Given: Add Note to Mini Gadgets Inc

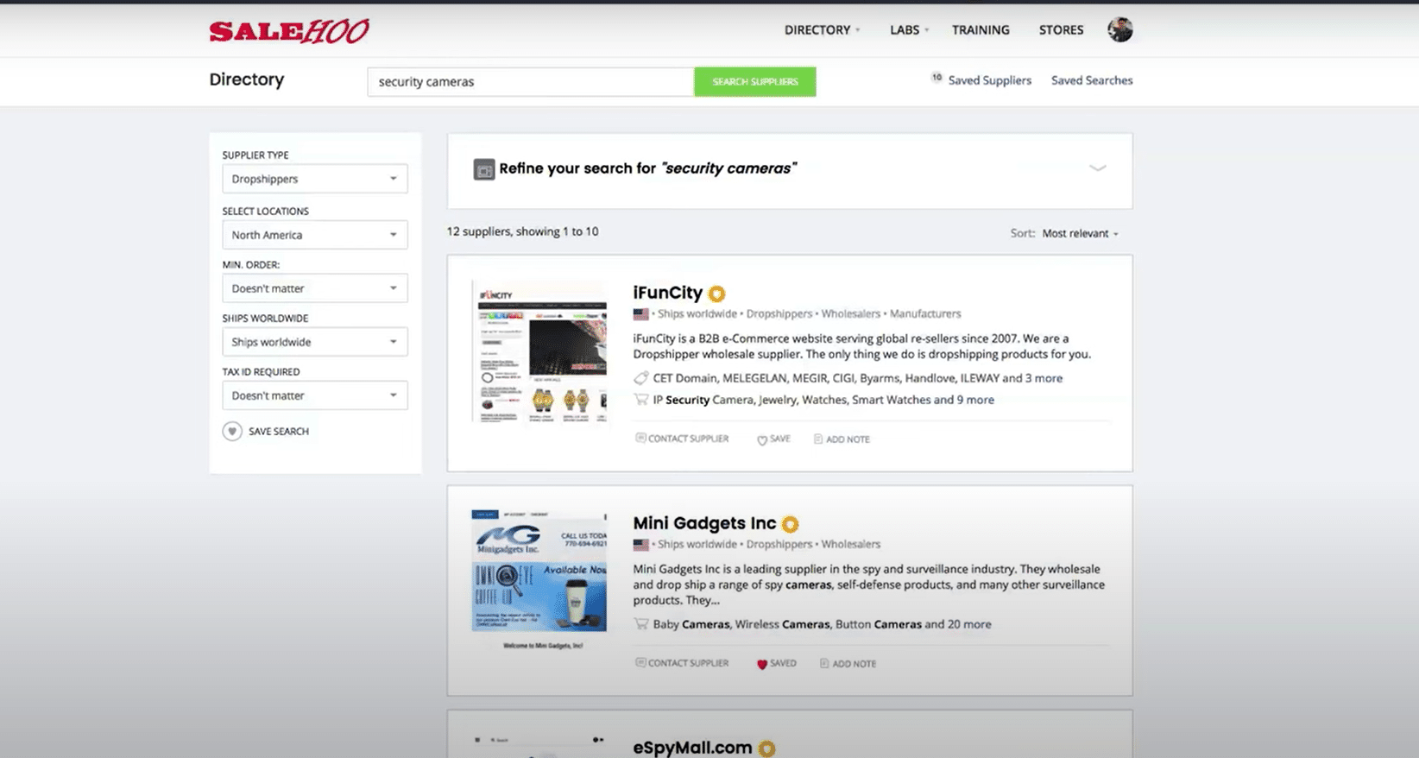Looking at the screenshot, I should click(x=848, y=664).
